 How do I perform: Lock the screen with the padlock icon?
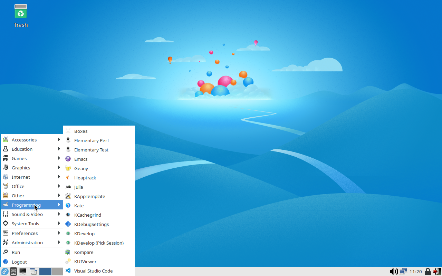tap(428, 272)
